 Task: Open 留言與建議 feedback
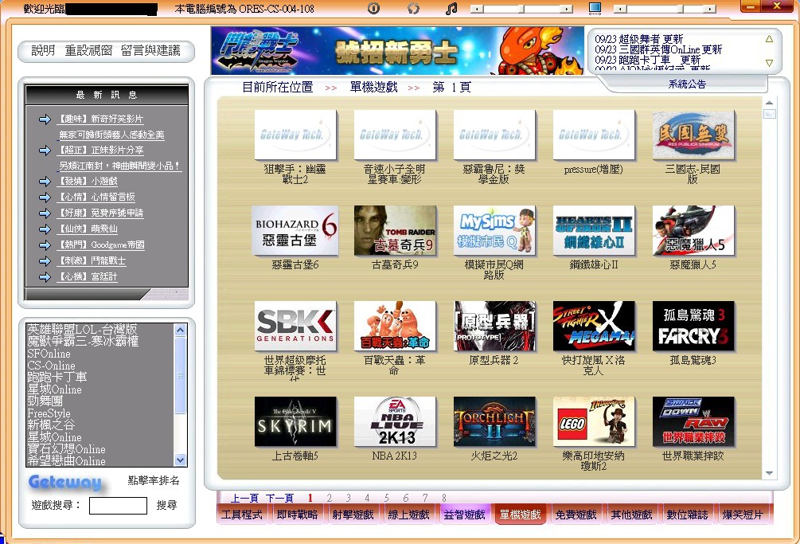tap(150, 50)
